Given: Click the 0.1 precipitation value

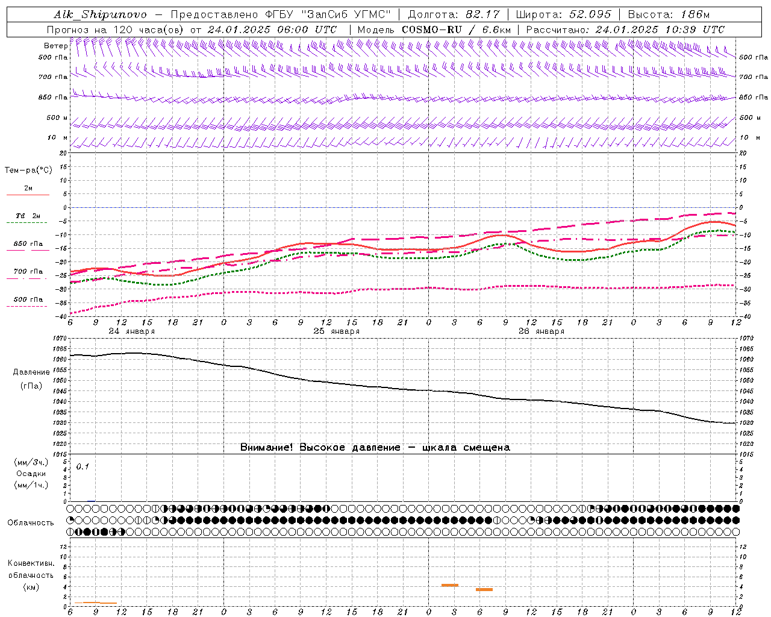Looking at the screenshot, I should pyautogui.click(x=83, y=466).
